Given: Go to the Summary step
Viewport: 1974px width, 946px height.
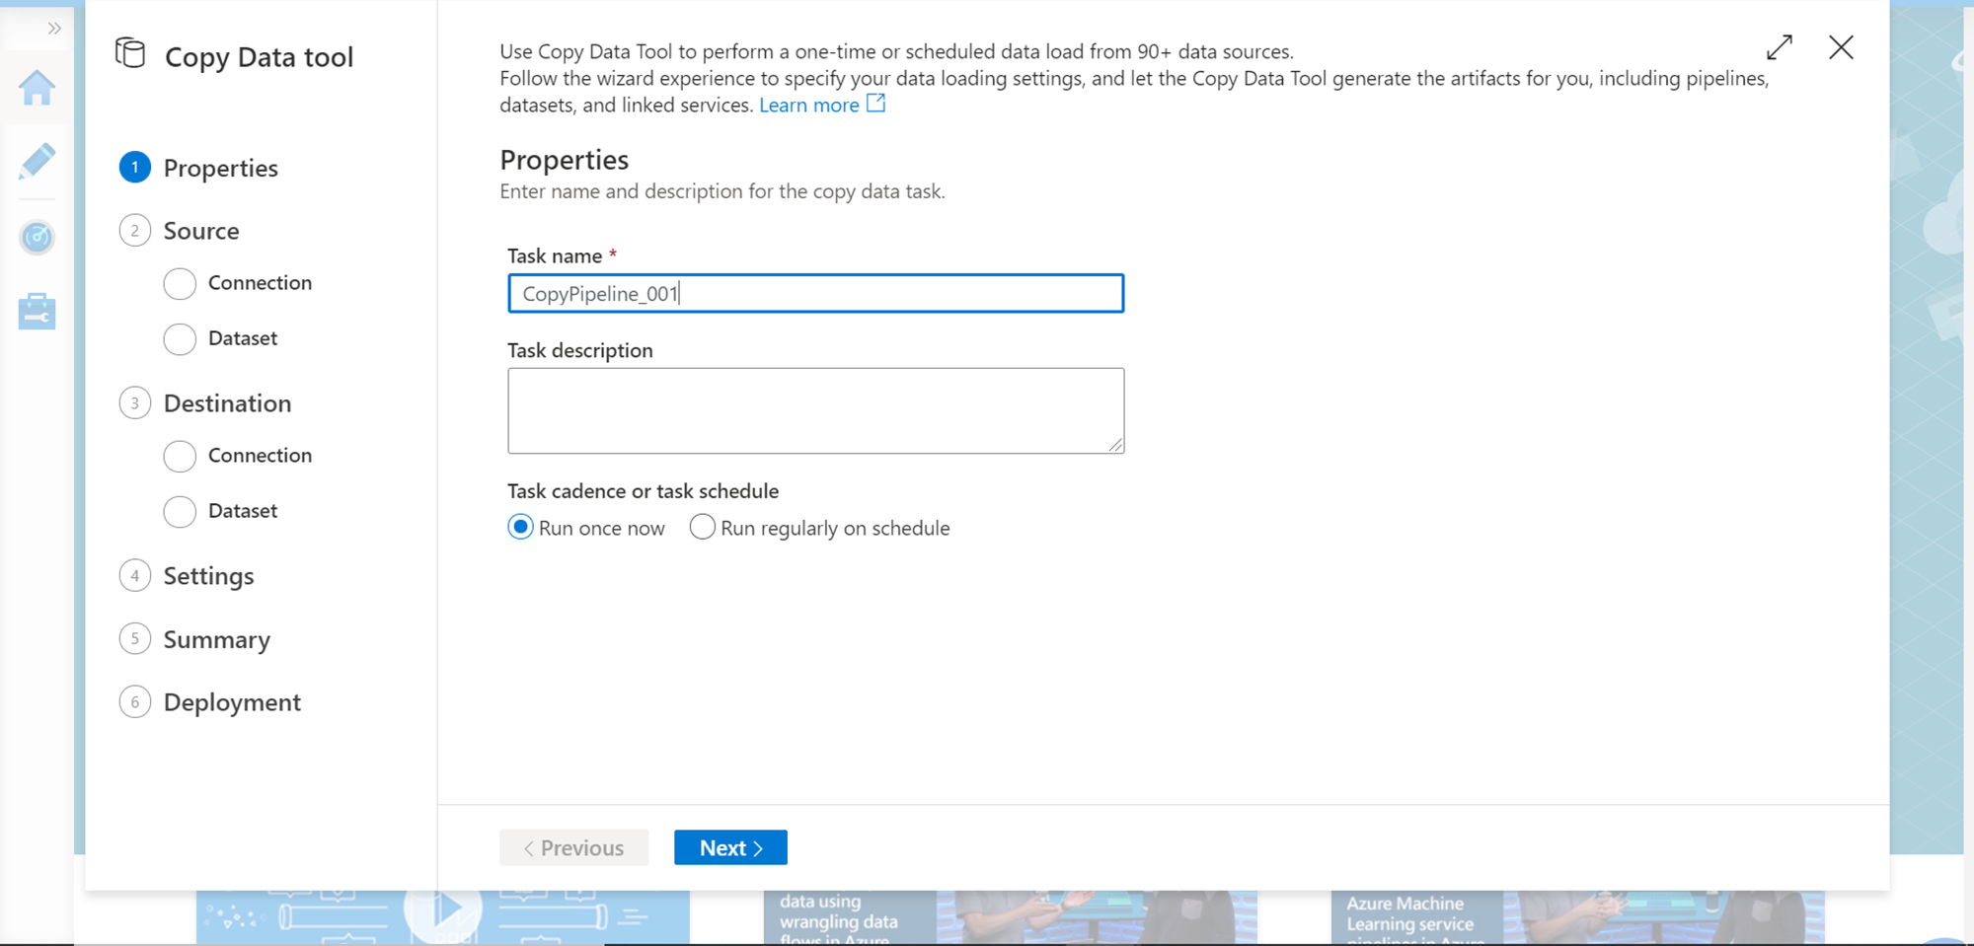Looking at the screenshot, I should [194, 639].
